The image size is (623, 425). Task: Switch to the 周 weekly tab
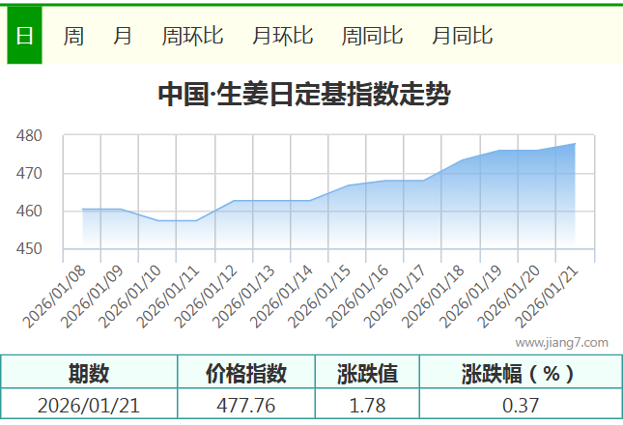(x=73, y=37)
